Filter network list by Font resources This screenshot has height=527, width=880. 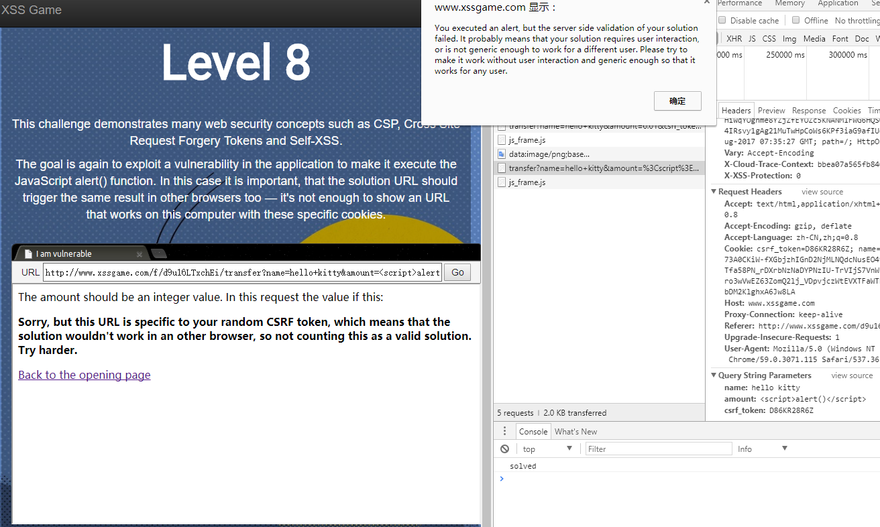click(840, 38)
